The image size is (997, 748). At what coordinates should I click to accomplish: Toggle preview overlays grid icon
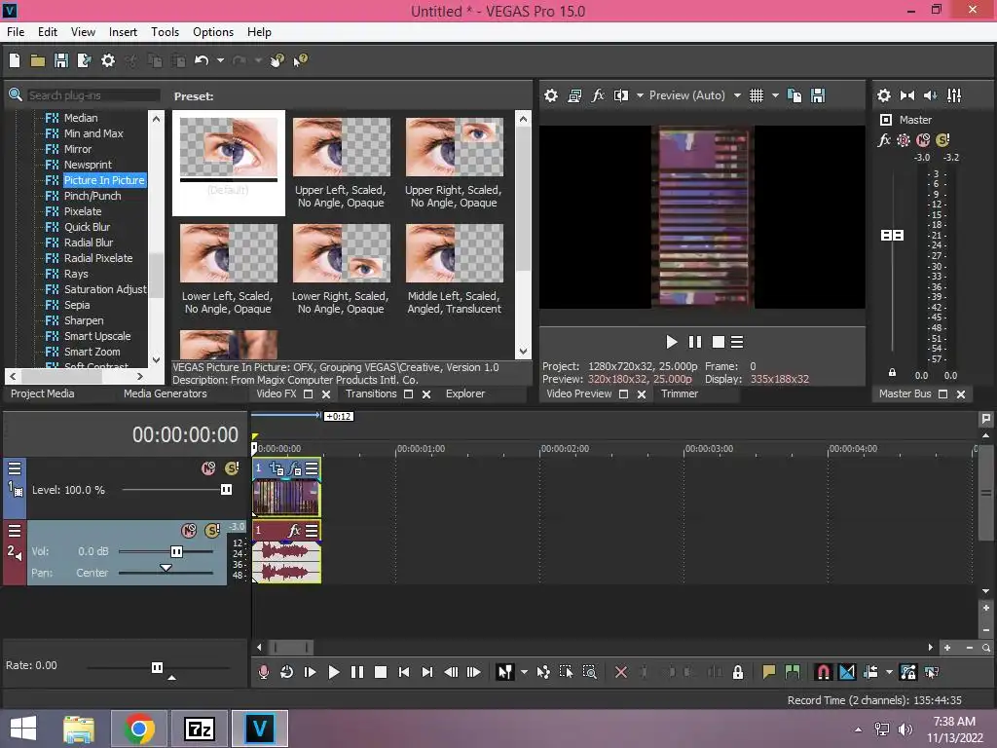(x=756, y=95)
